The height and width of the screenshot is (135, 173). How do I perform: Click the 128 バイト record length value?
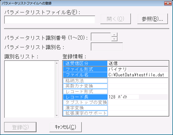click(x=123, y=97)
